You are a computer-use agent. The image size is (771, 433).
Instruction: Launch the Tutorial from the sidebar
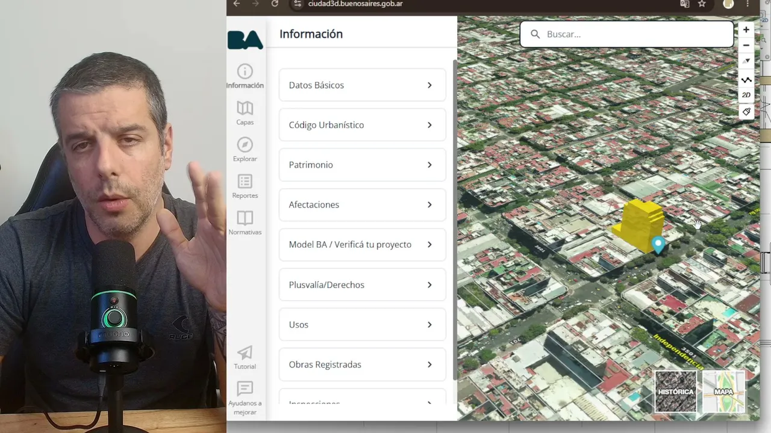(x=245, y=357)
